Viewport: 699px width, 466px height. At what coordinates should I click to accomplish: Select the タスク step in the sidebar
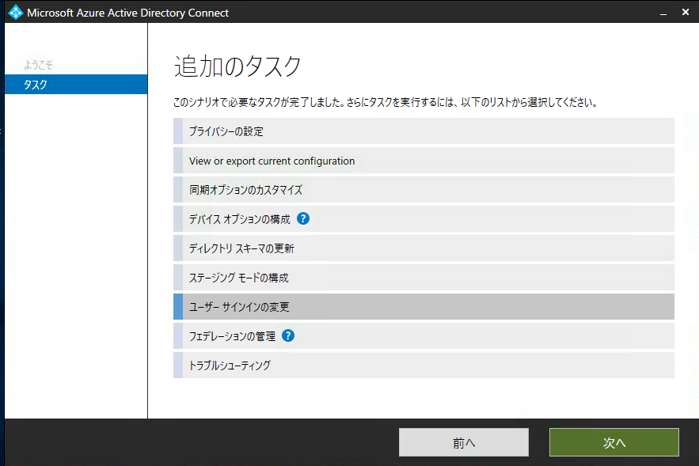tap(76, 84)
